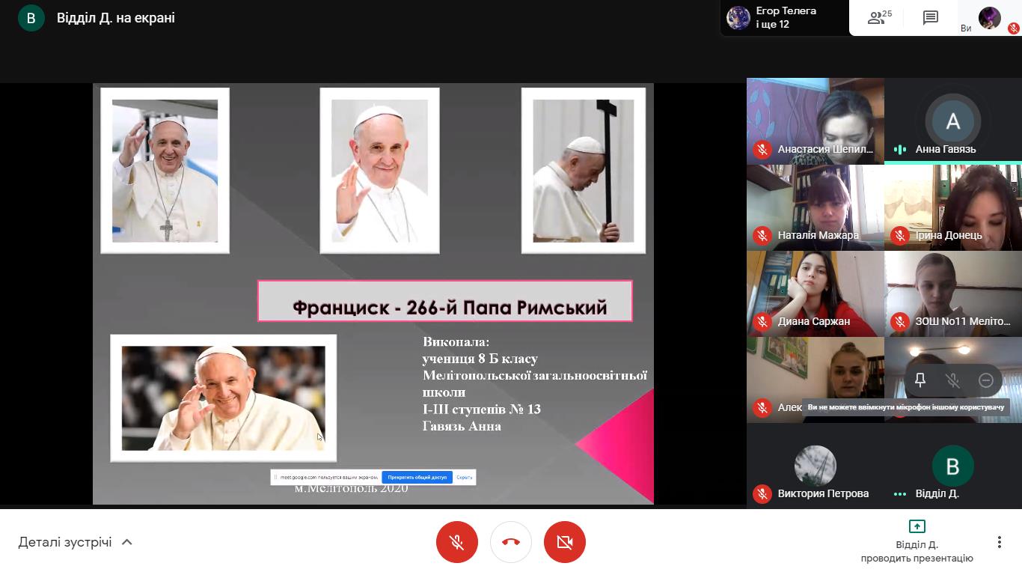Click the mute-participant icon in the tile overlay

click(952, 380)
